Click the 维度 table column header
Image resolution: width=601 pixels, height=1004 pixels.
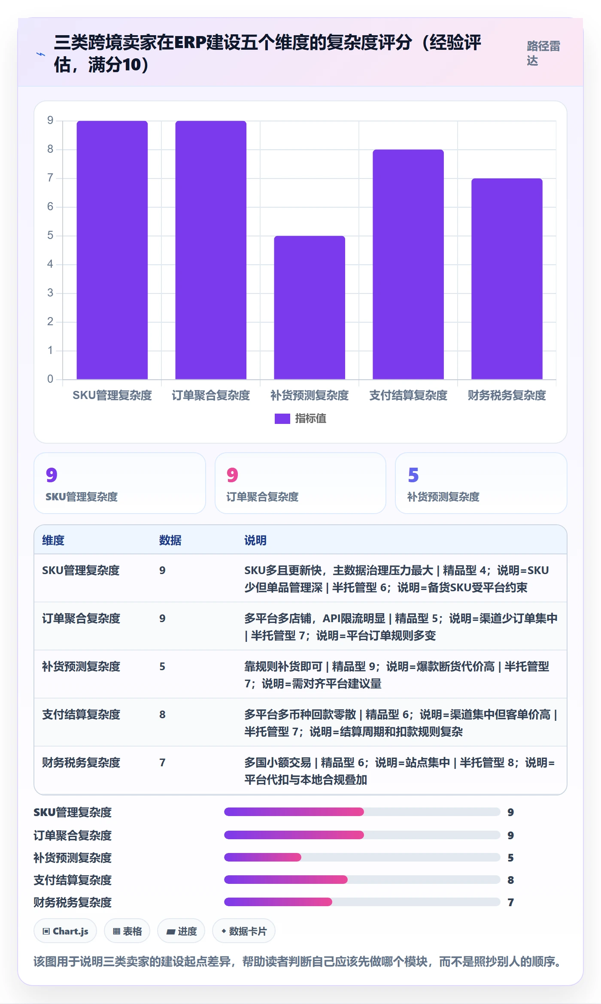[x=53, y=540]
